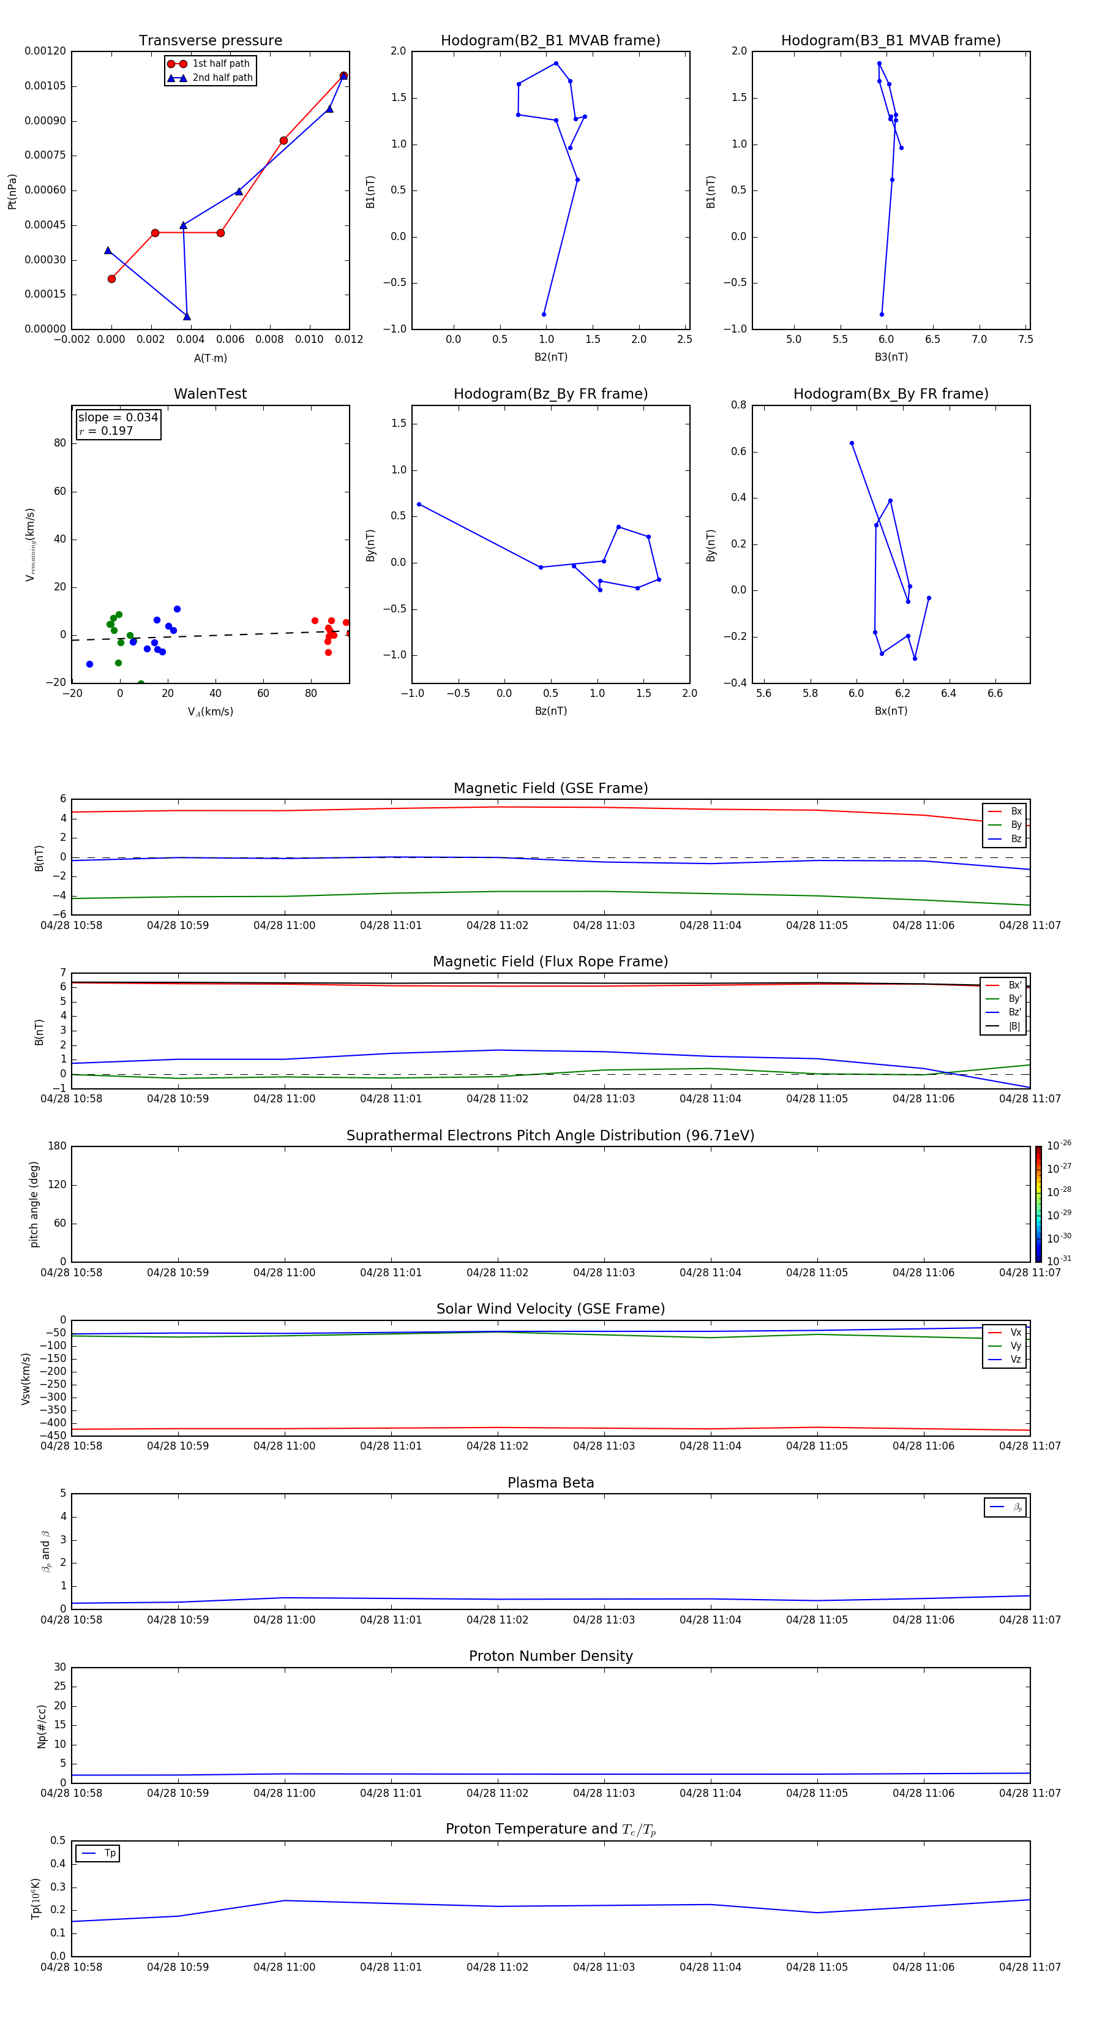Click the "pitch angle (deg)" y-axis label
This screenshot has height=2021, width=1102.
pos(34,1204)
